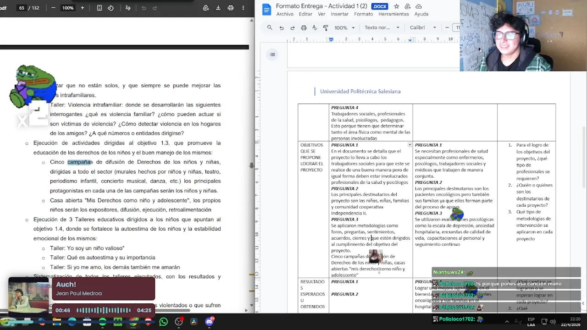Run spelling and grammar check

pyautogui.click(x=315, y=27)
